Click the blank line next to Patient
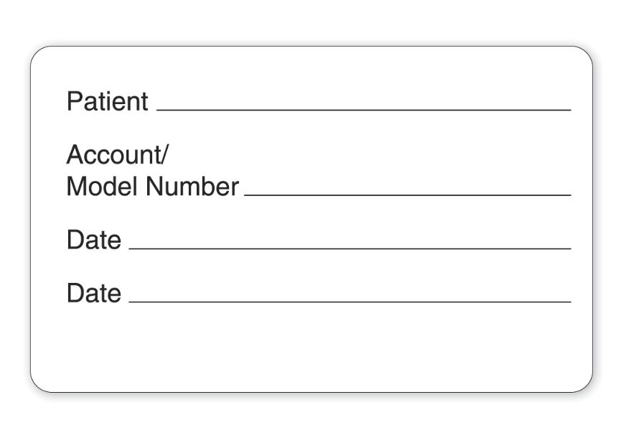Screen dimensions: 623x438 click(x=363, y=109)
